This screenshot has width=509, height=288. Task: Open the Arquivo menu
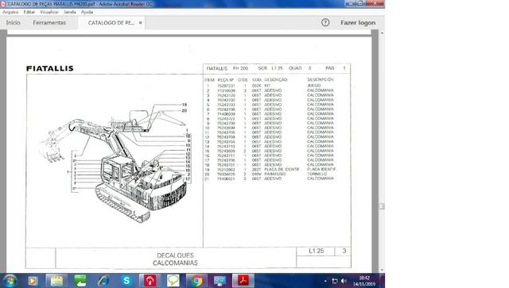pos(10,12)
